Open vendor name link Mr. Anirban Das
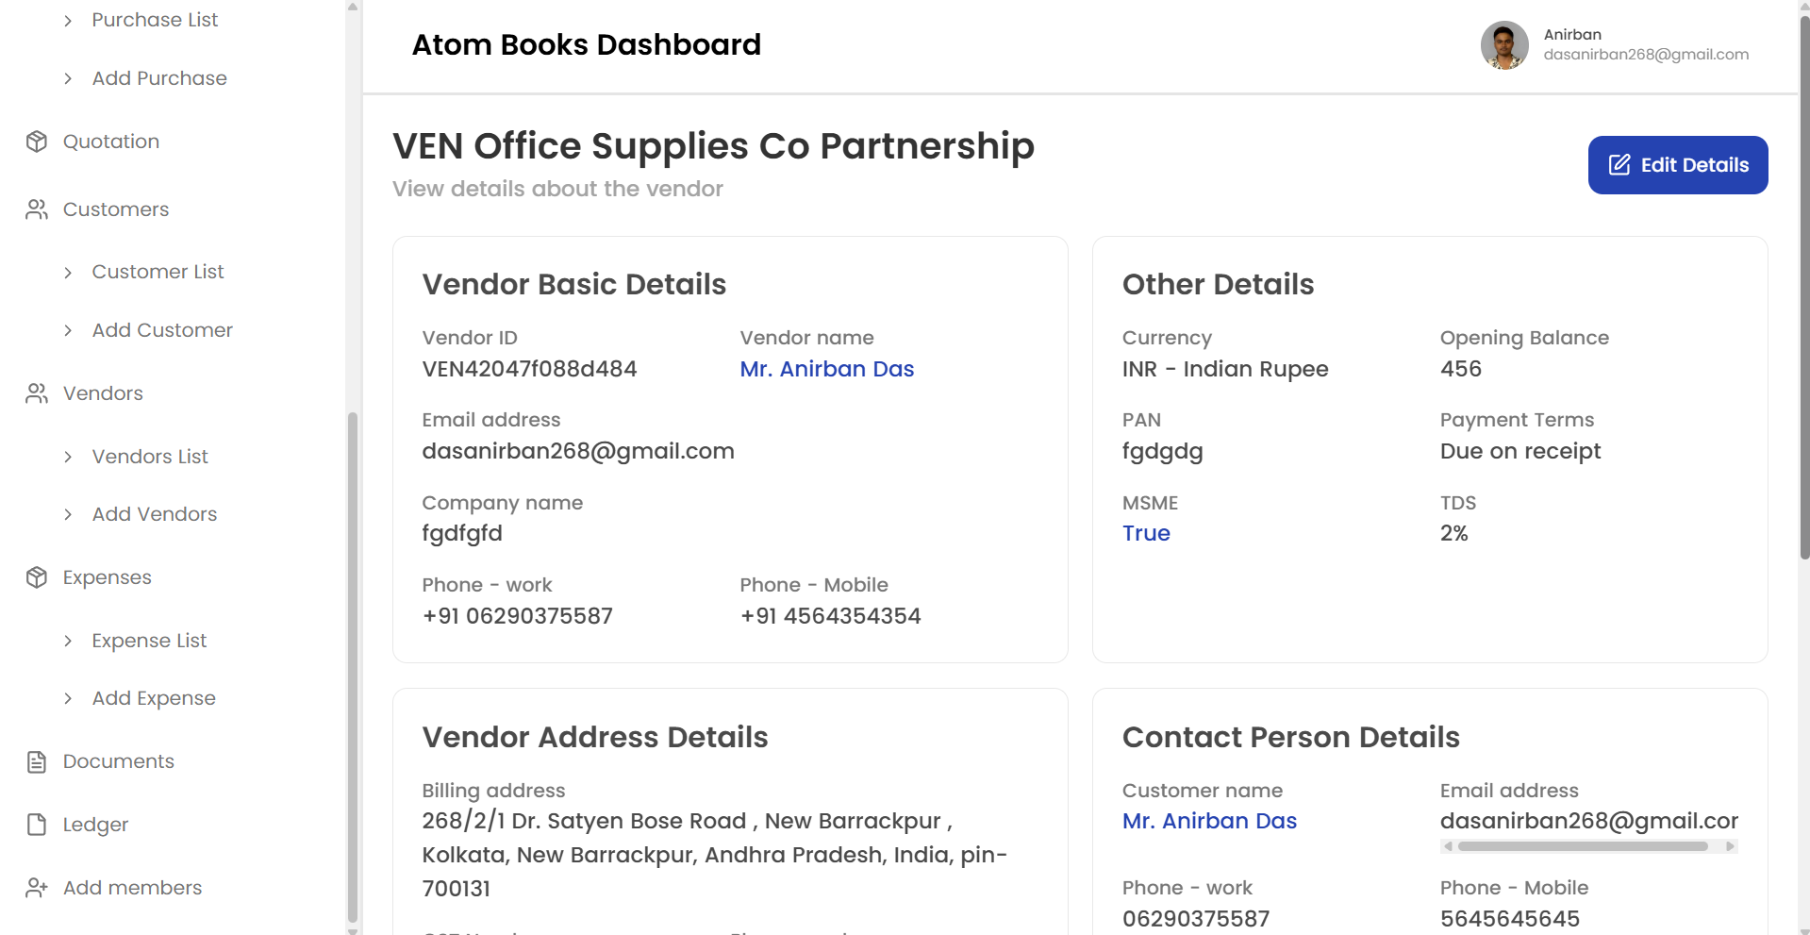 tap(826, 369)
